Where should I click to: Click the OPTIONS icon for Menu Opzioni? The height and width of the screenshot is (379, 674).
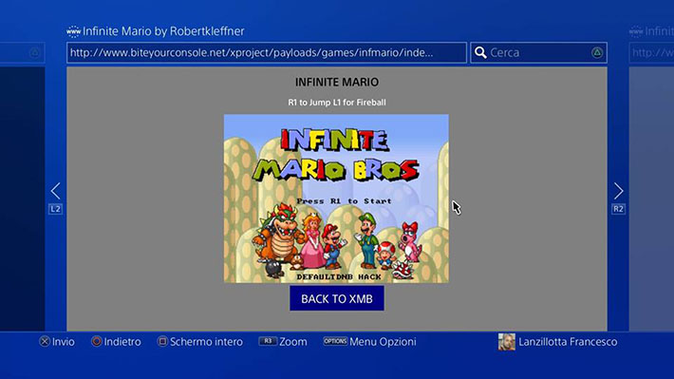click(x=335, y=341)
